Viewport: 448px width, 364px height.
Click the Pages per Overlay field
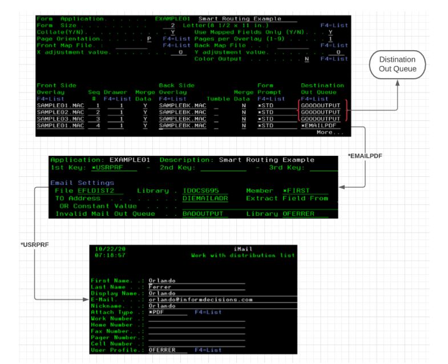pos(330,39)
